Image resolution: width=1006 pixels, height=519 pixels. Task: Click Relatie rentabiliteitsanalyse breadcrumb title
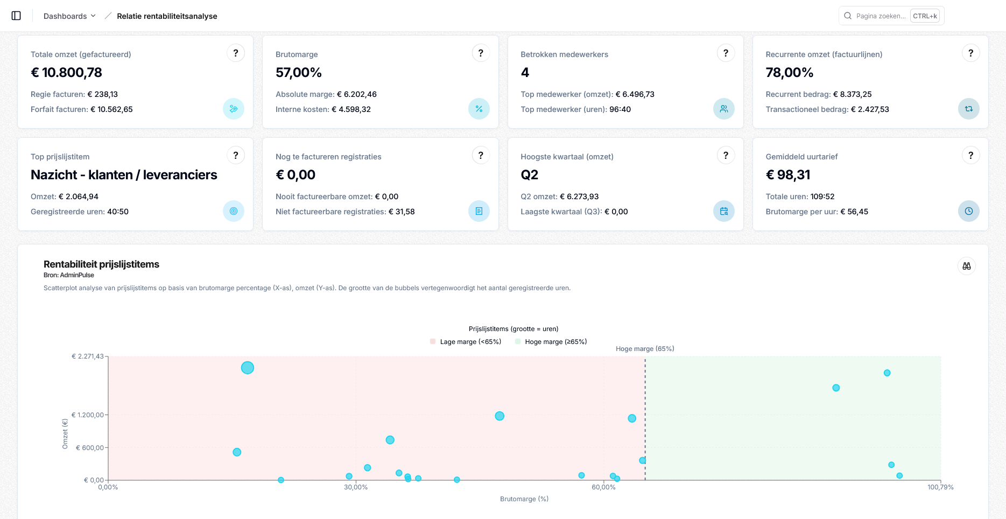(x=167, y=16)
